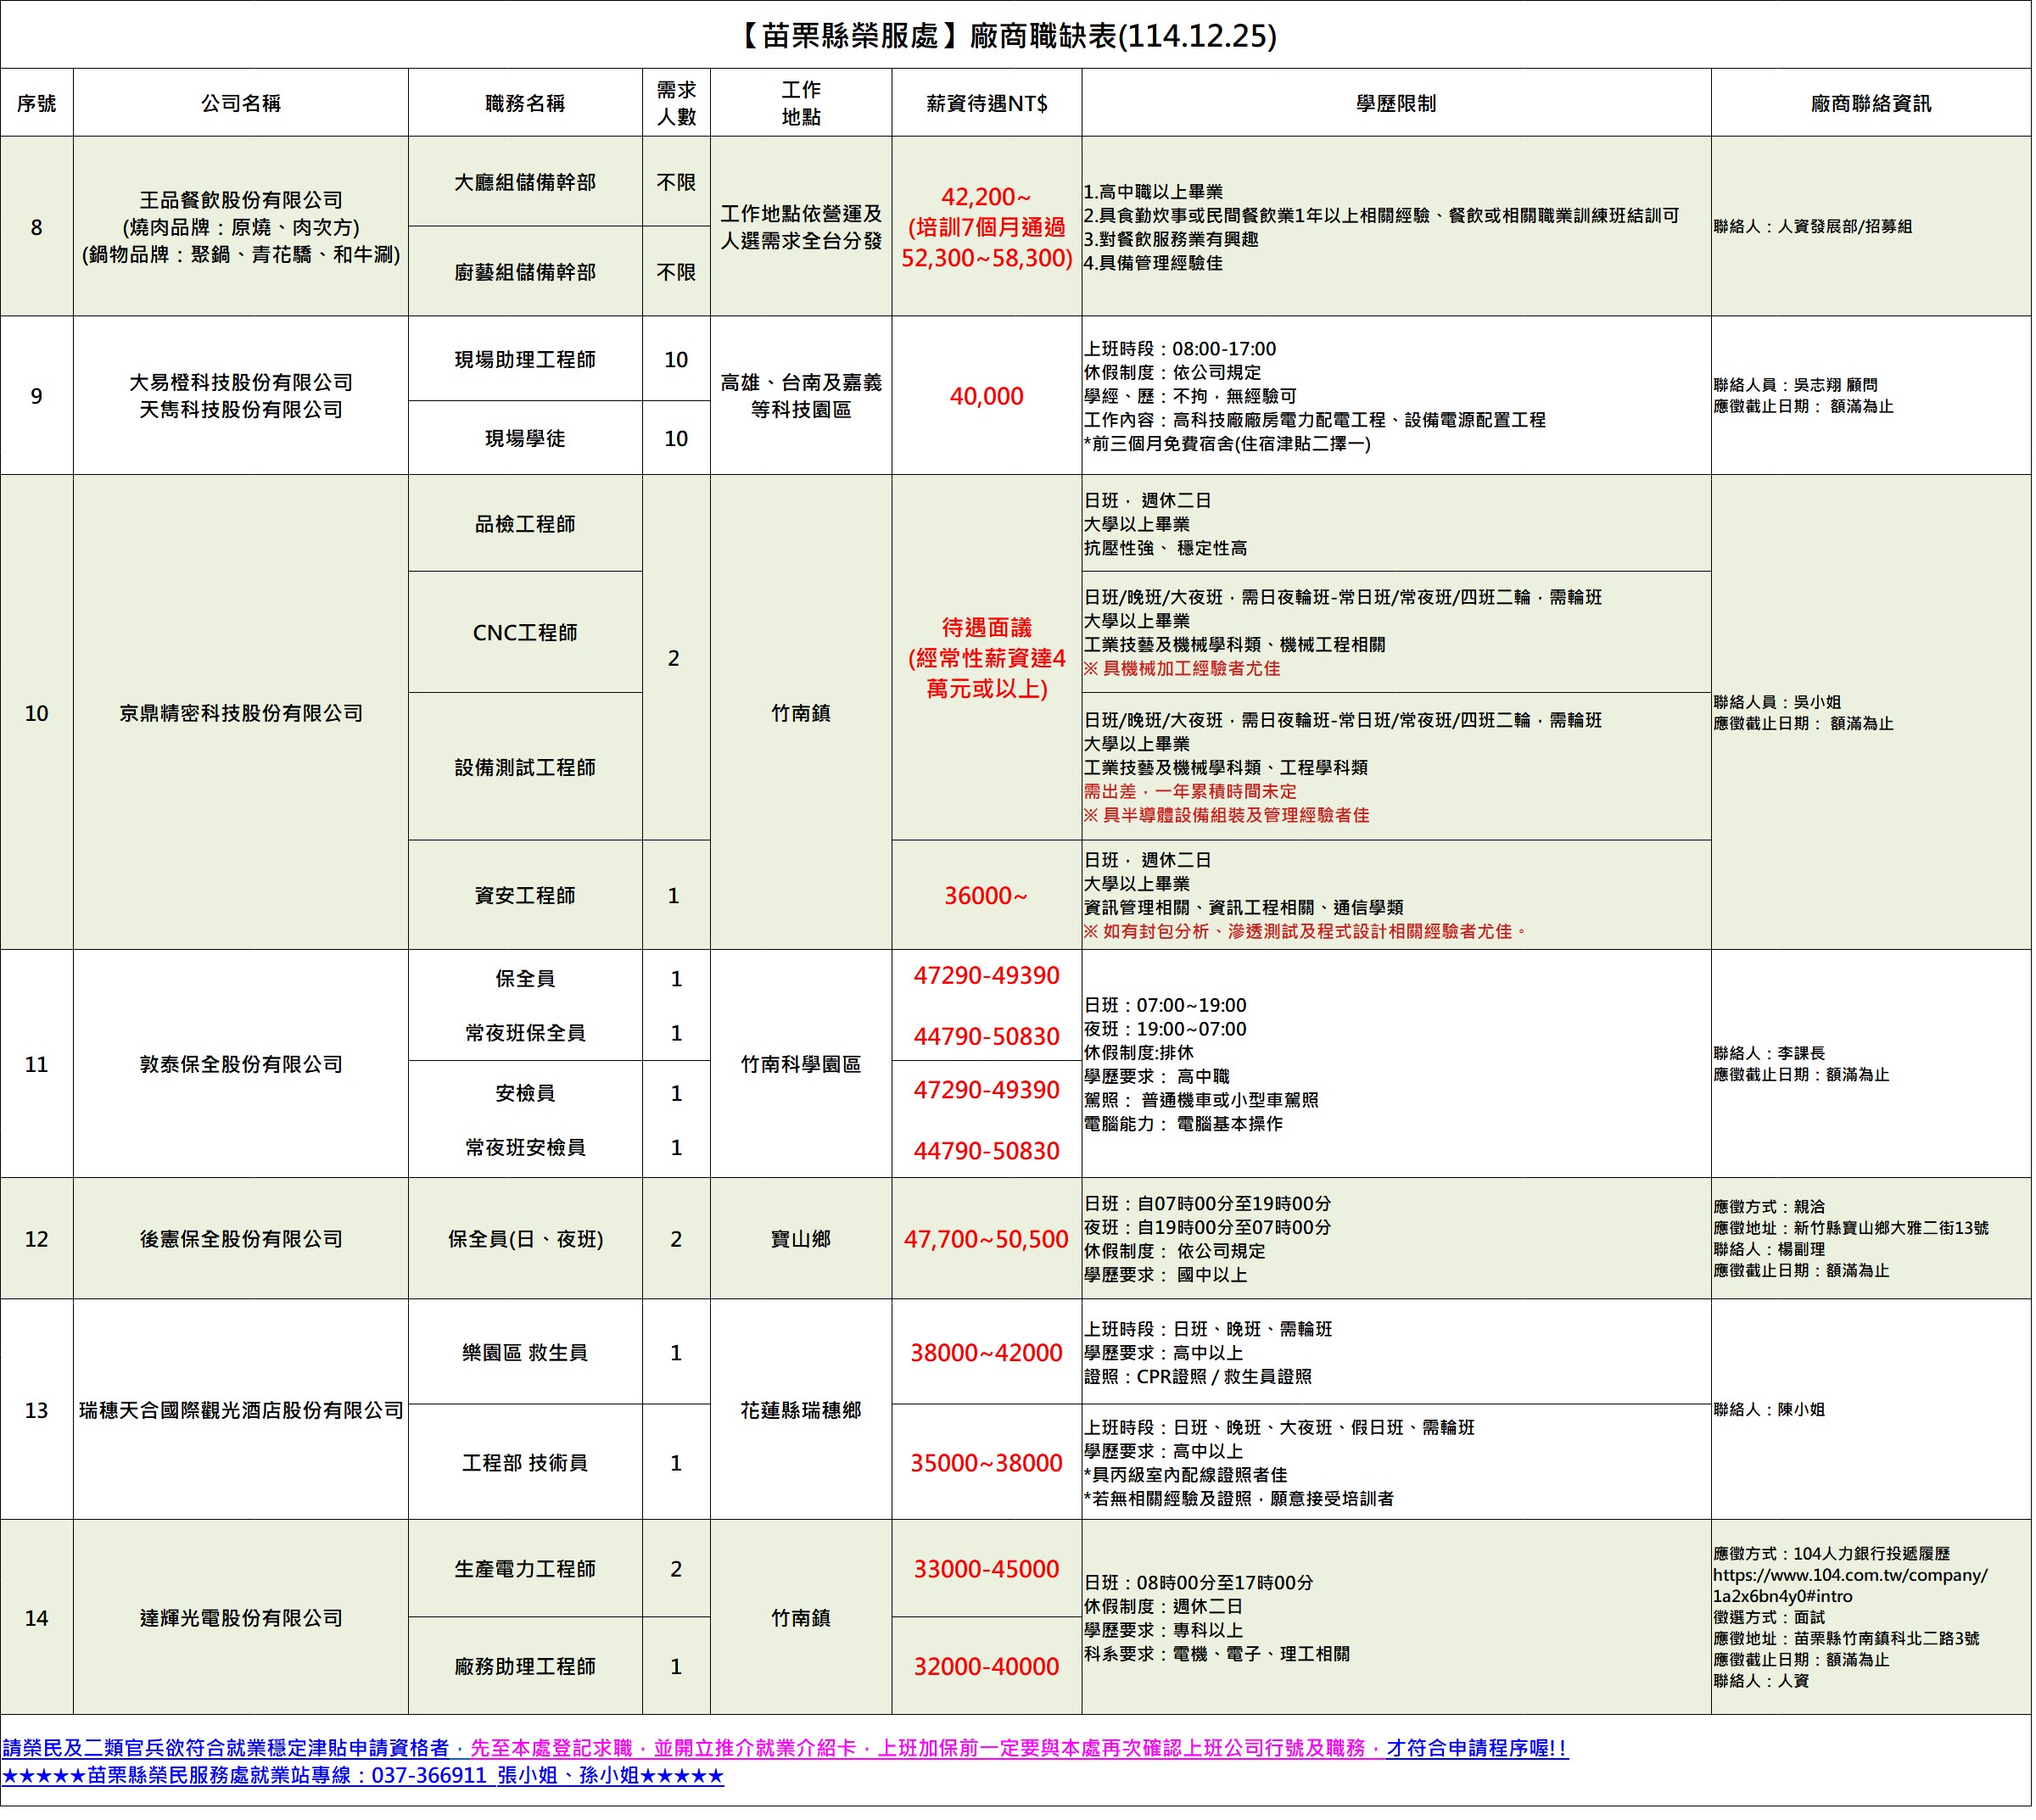The width and height of the screenshot is (2036, 1820).
Task: Select the 現場助理工程師 job title cell
Action: pos(525,360)
